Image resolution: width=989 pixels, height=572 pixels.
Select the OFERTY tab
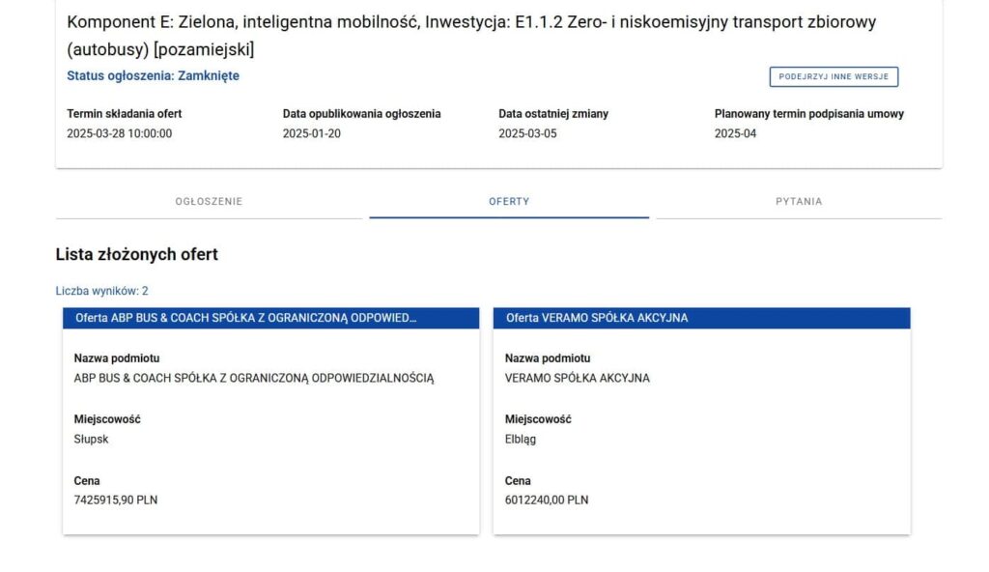[x=509, y=202]
